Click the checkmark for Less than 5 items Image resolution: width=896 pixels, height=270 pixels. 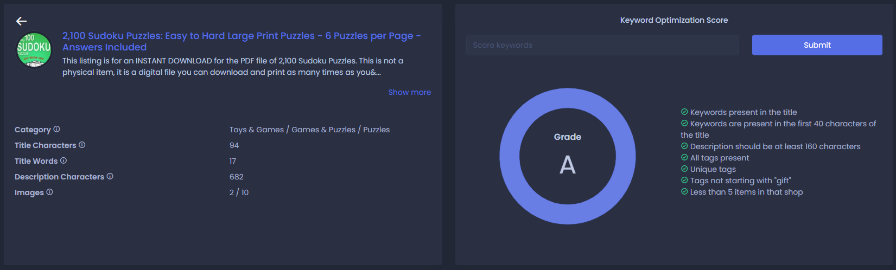684,191
